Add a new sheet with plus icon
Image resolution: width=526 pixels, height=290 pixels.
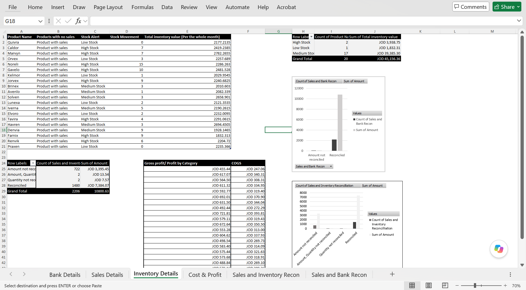coord(392,274)
